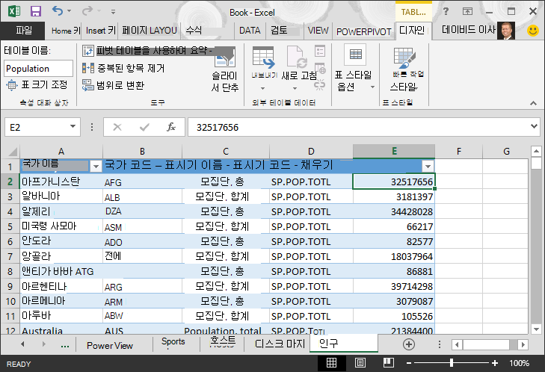
Task: Select cell containing 아프가니스탄
Action: click(x=61, y=182)
